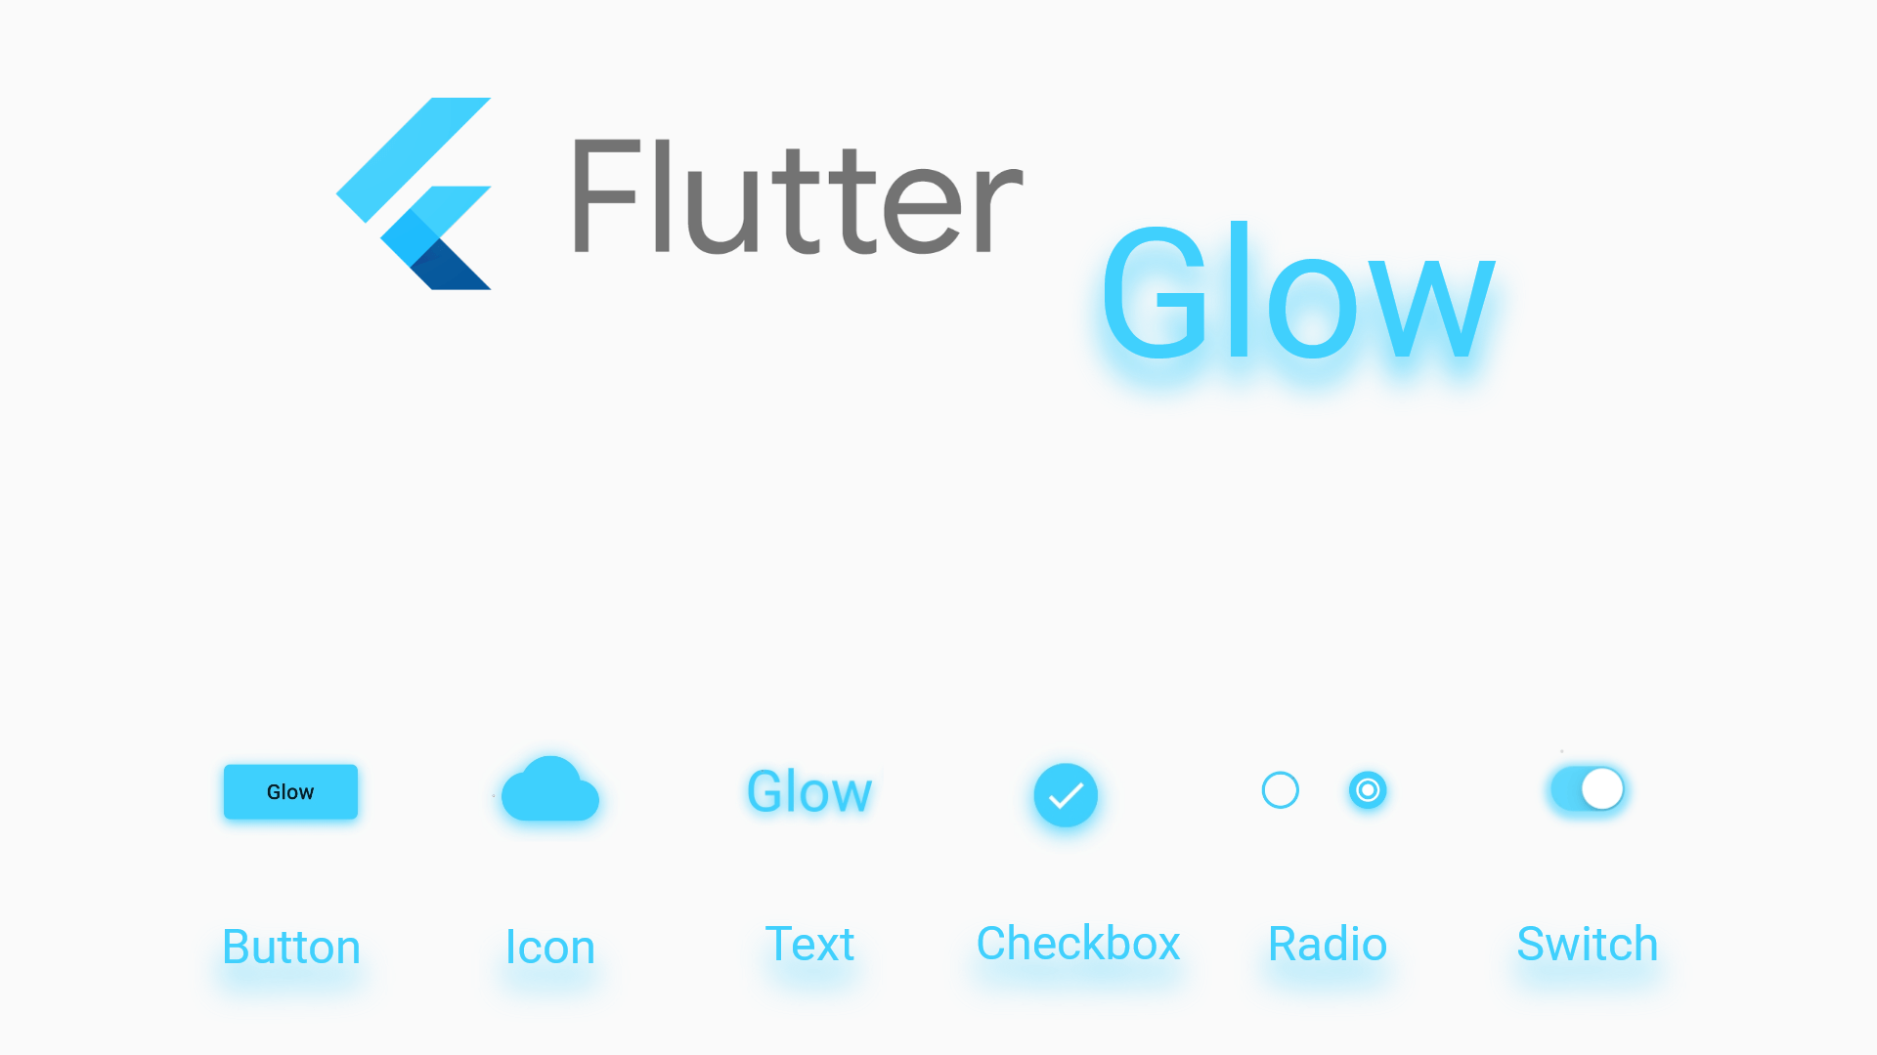Click the selected radio button icon
The image size is (1877, 1055).
point(1368,789)
